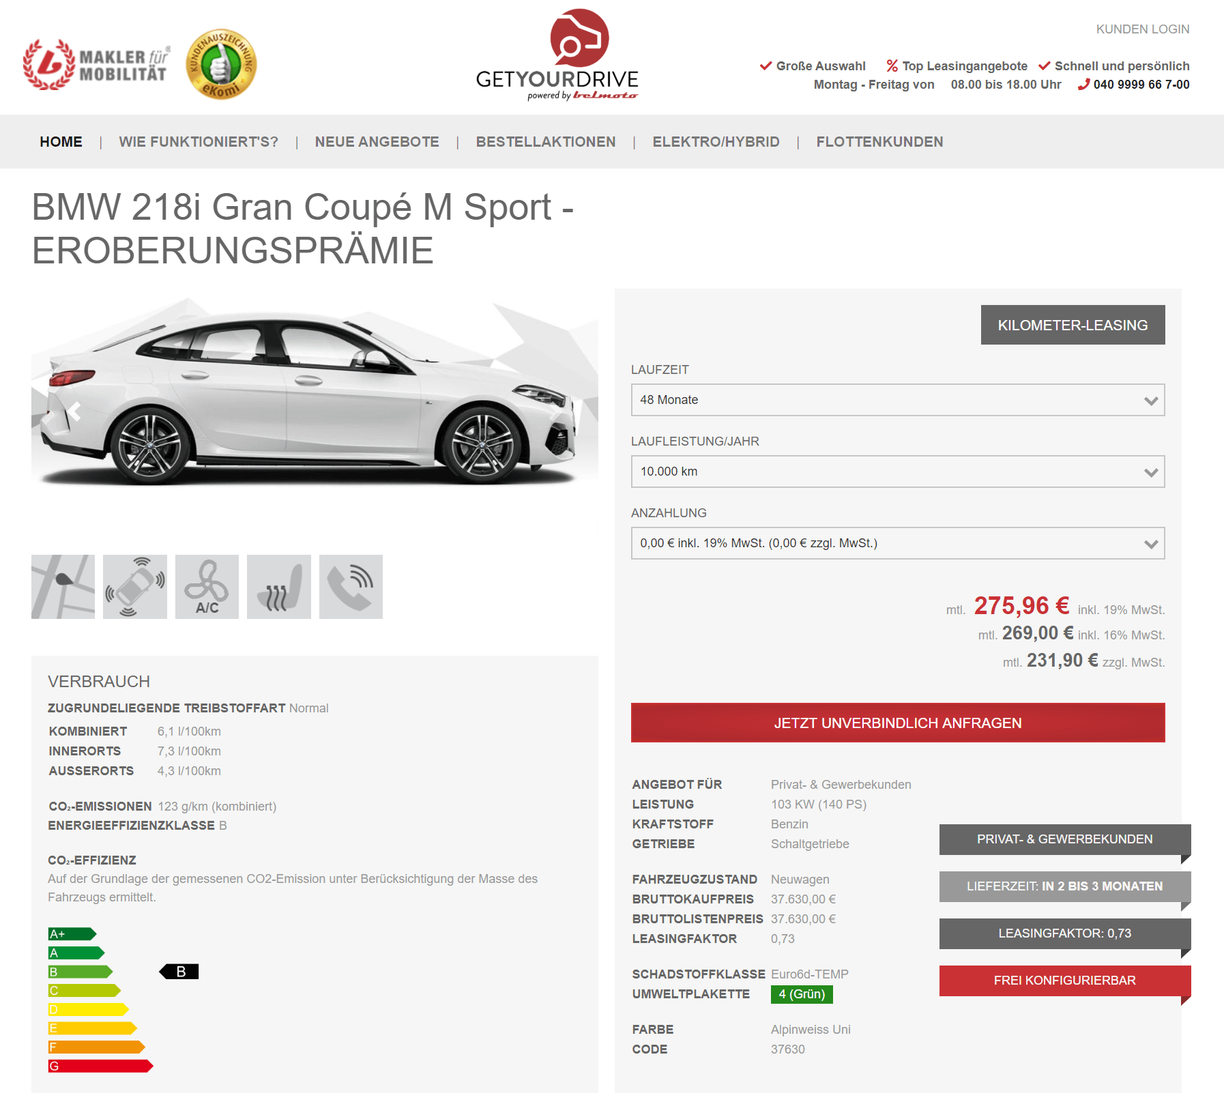Click checkmark icon next to Große Auswahl
This screenshot has width=1224, height=1102.
pyautogui.click(x=766, y=66)
